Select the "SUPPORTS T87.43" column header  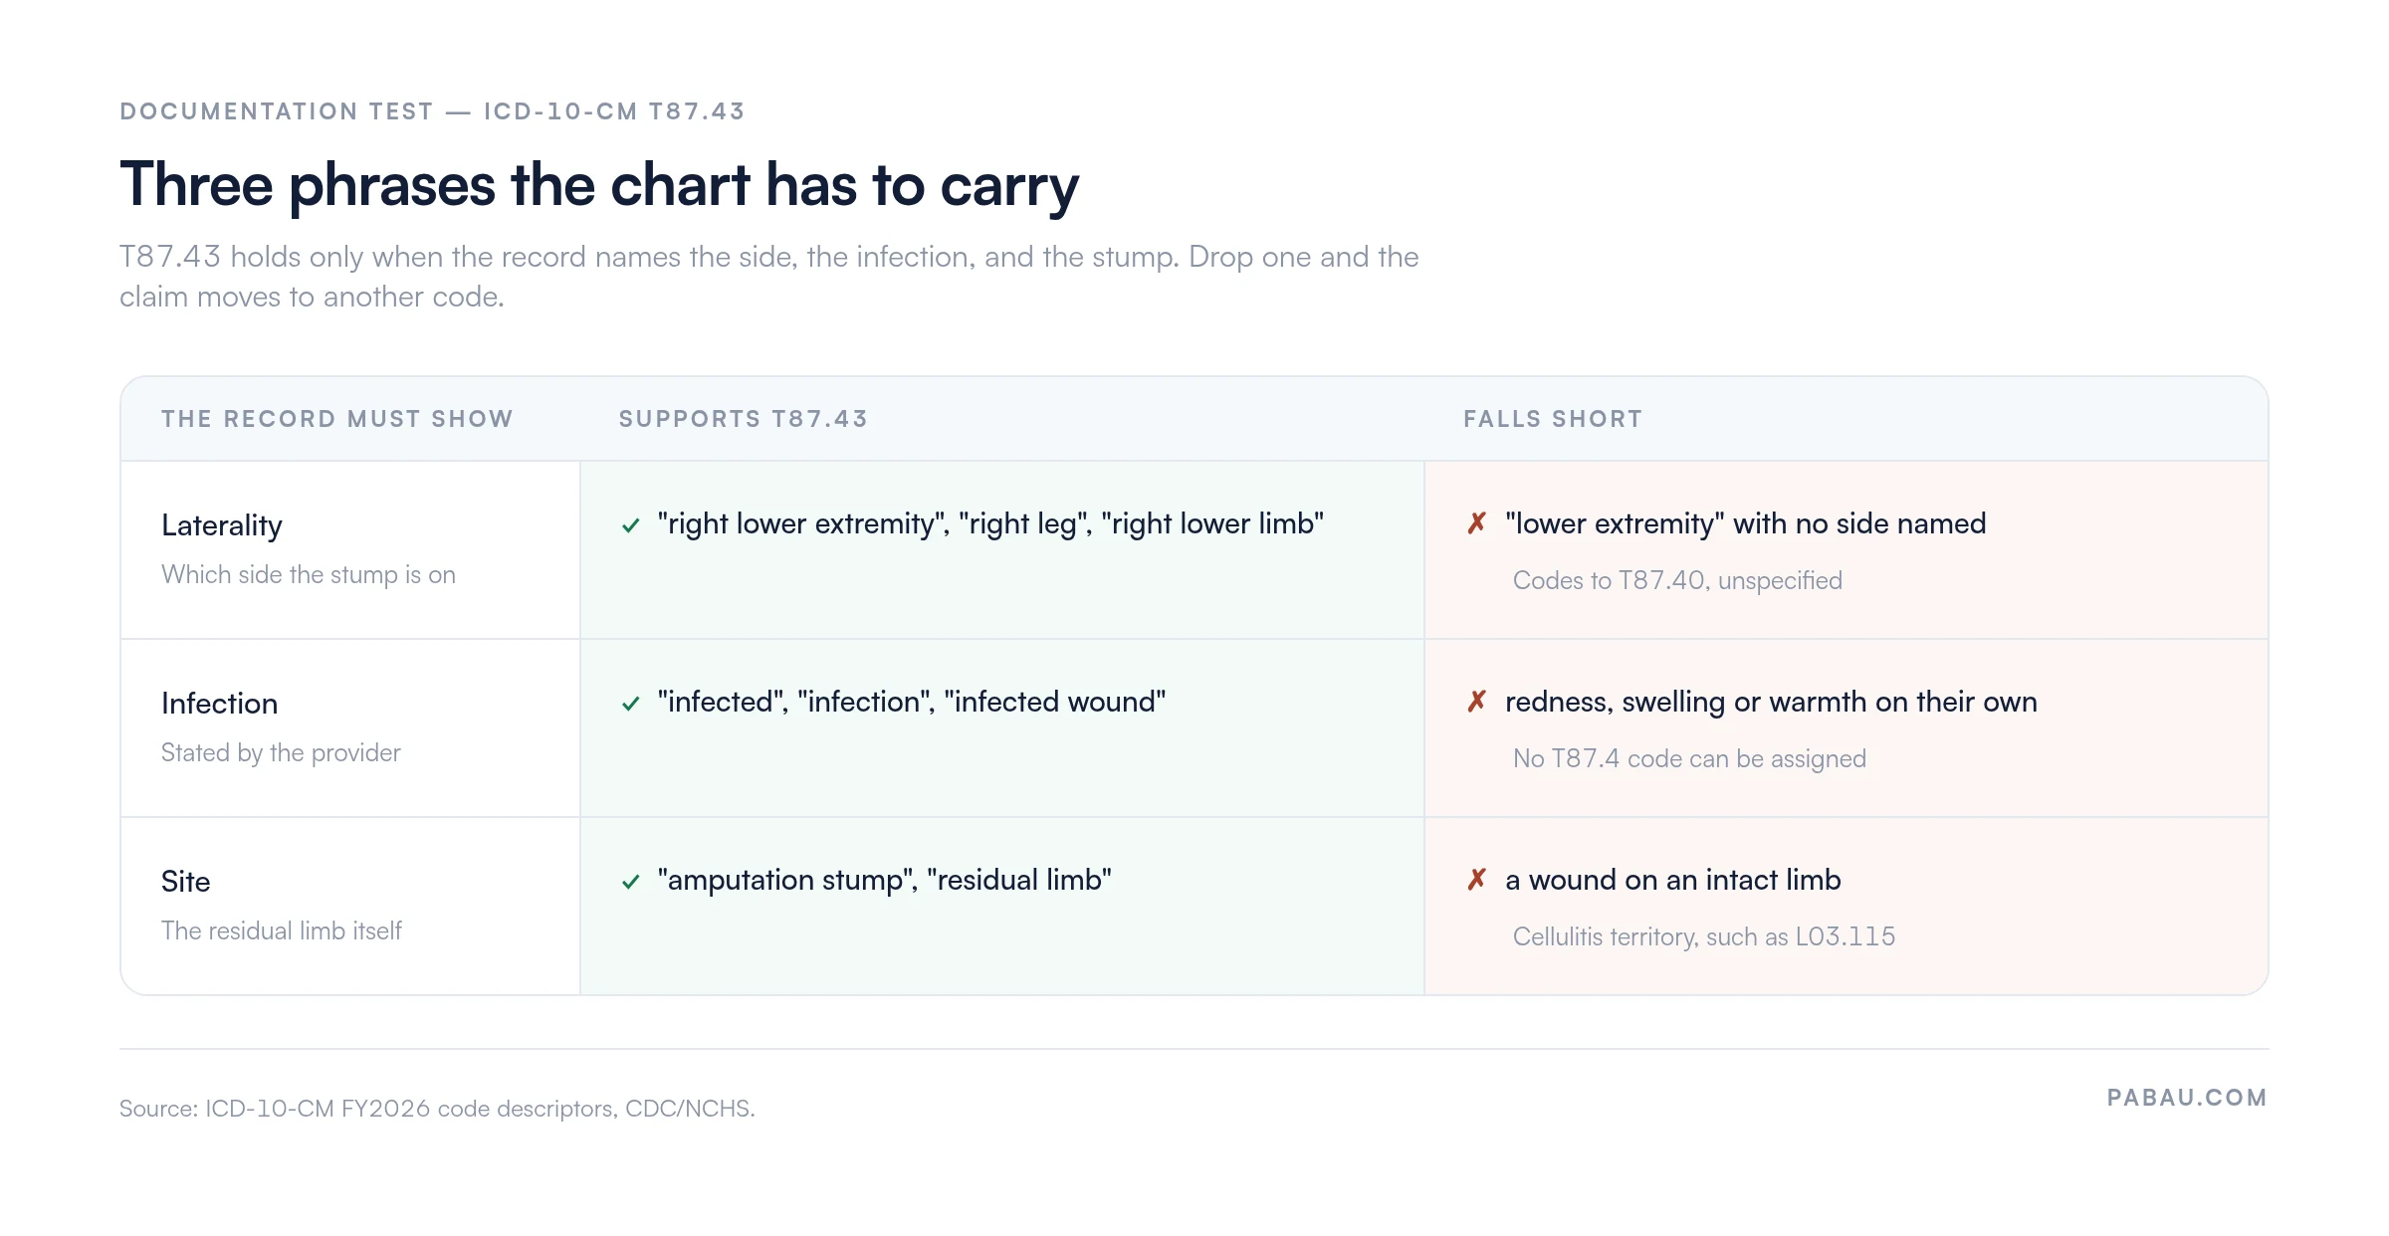click(x=744, y=419)
